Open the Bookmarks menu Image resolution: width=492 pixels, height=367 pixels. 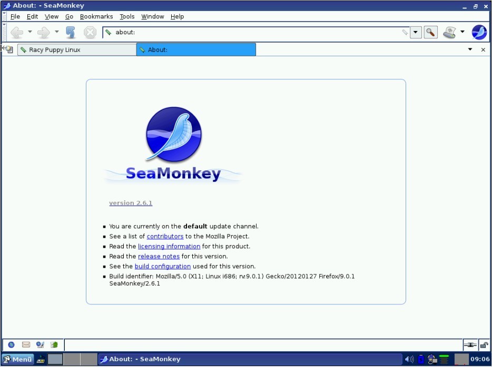tap(96, 17)
